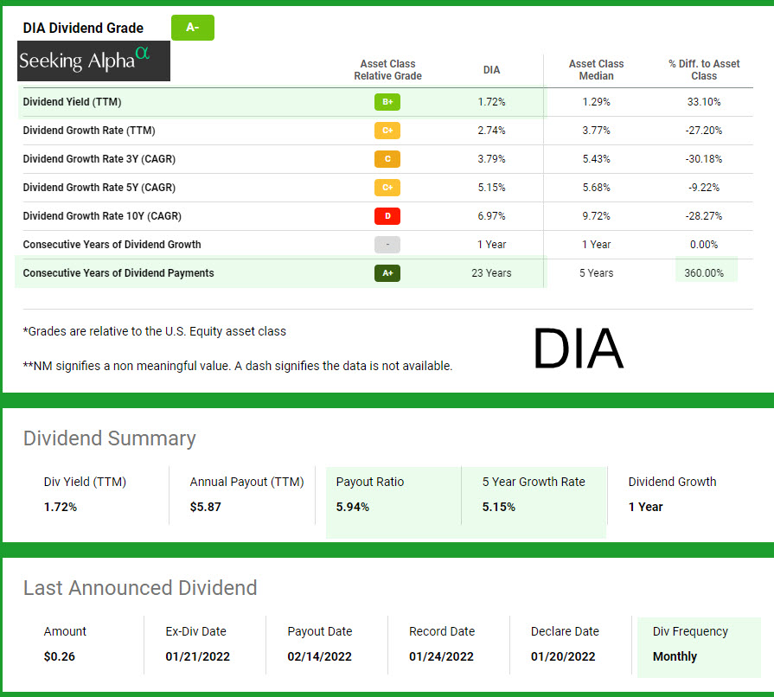Click the Div Frequency Monthly box
Image resolution: width=774 pixels, height=697 pixels.
click(698, 645)
